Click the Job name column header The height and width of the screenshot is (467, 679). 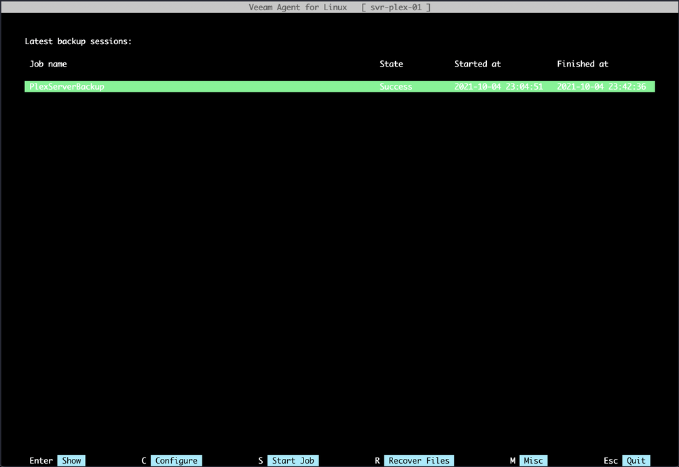[48, 64]
